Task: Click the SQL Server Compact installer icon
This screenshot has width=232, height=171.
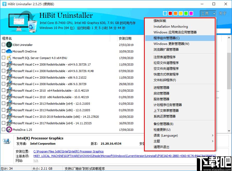Action: point(9,58)
